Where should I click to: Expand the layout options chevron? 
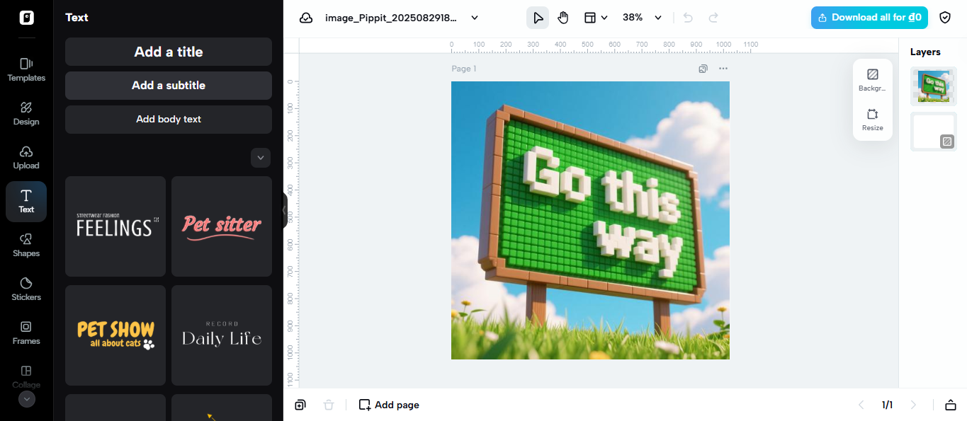(604, 18)
